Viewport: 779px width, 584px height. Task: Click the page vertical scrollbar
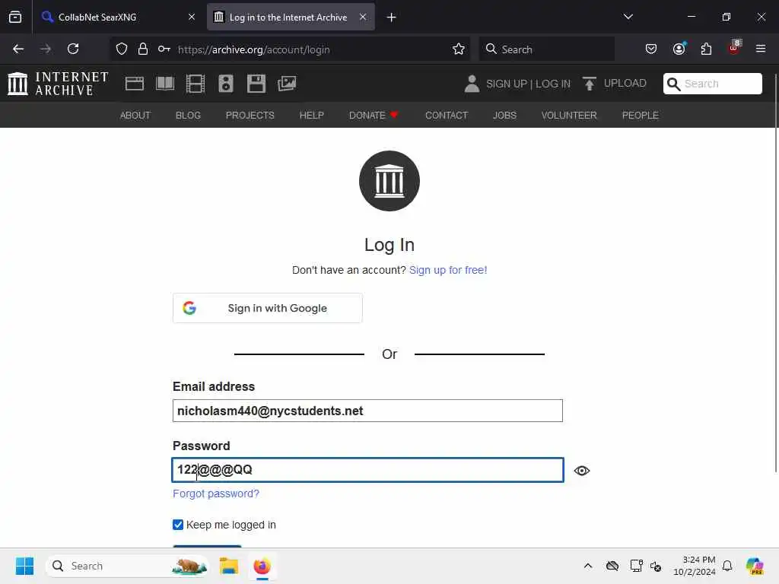(x=776, y=272)
